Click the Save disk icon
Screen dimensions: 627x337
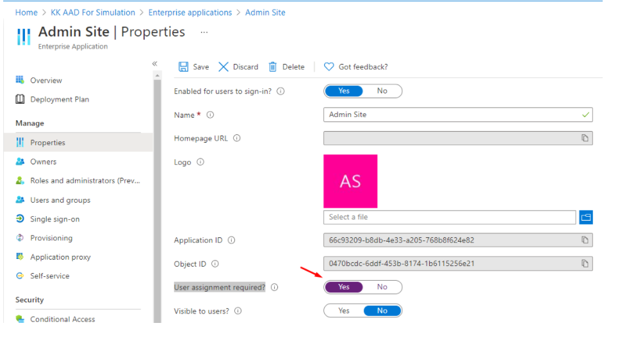[x=183, y=67]
